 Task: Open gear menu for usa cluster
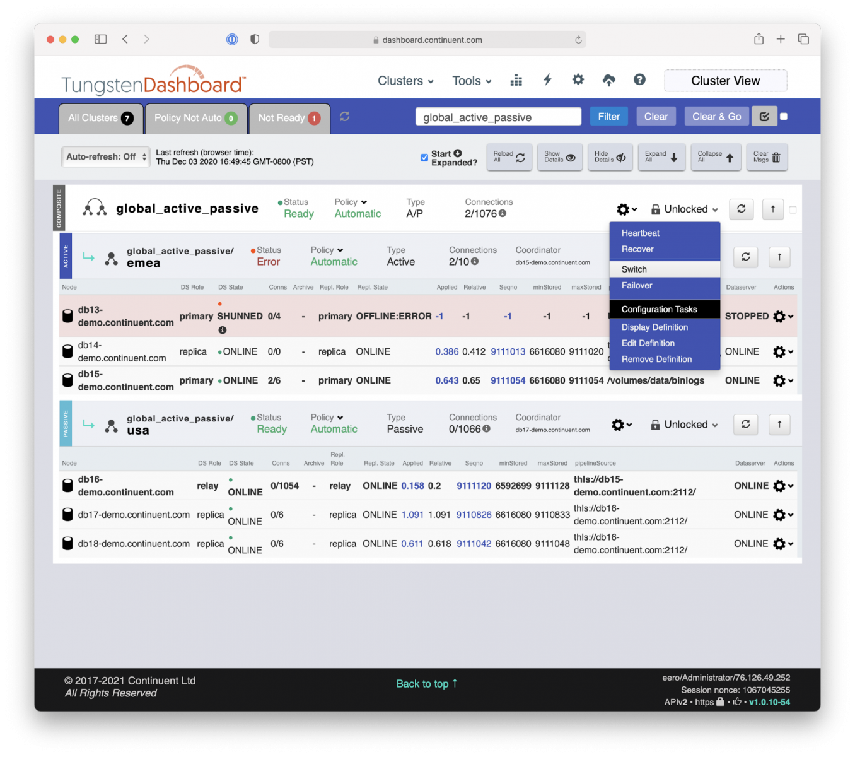tap(621, 425)
